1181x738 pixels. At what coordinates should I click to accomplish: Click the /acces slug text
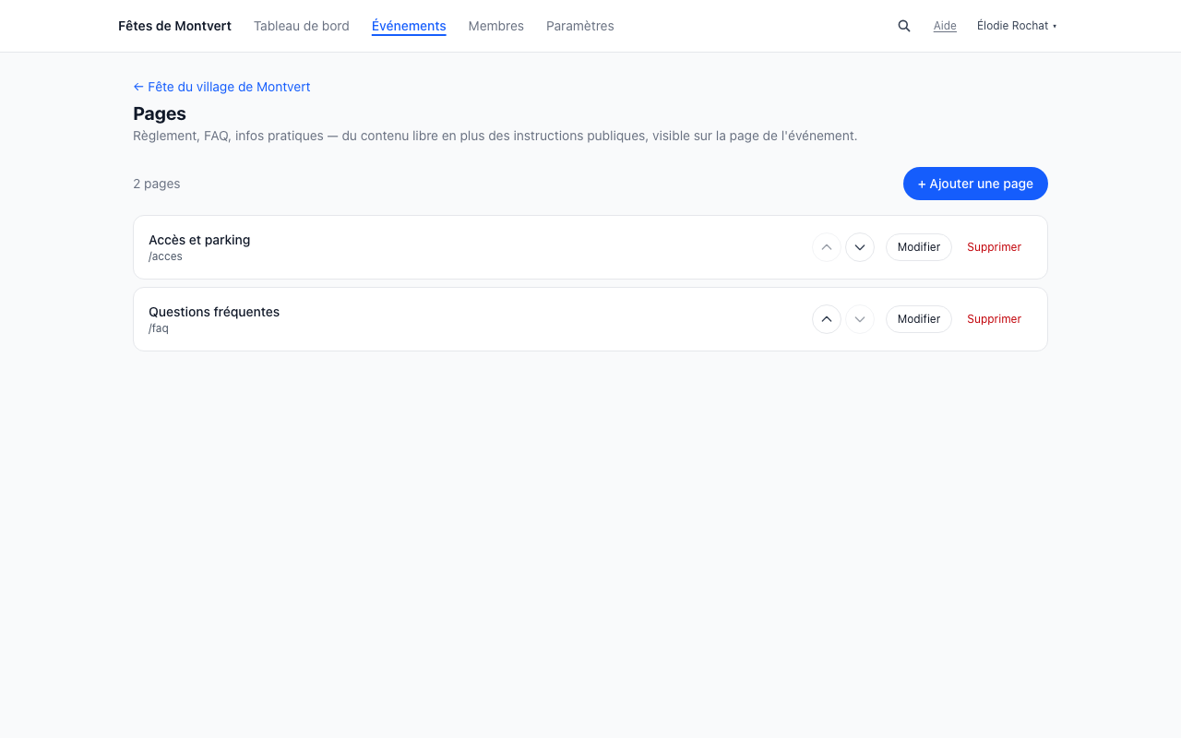tap(165, 256)
